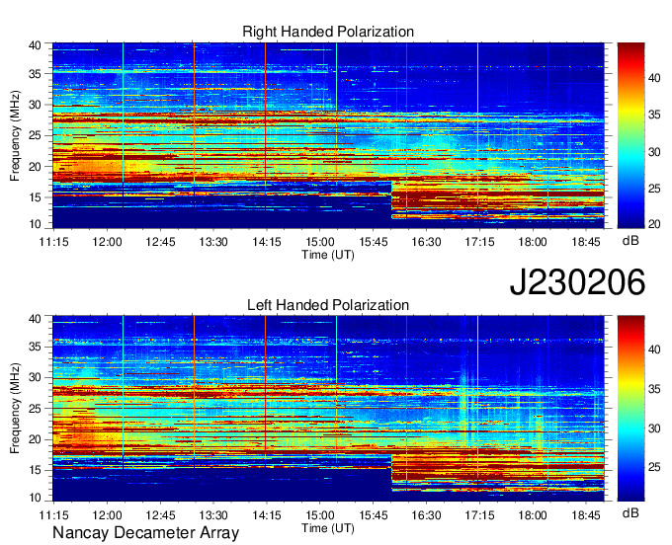The width and height of the screenshot is (672, 545).
Task: Click the 12:00 time tick under the top plot
Action: (107, 242)
